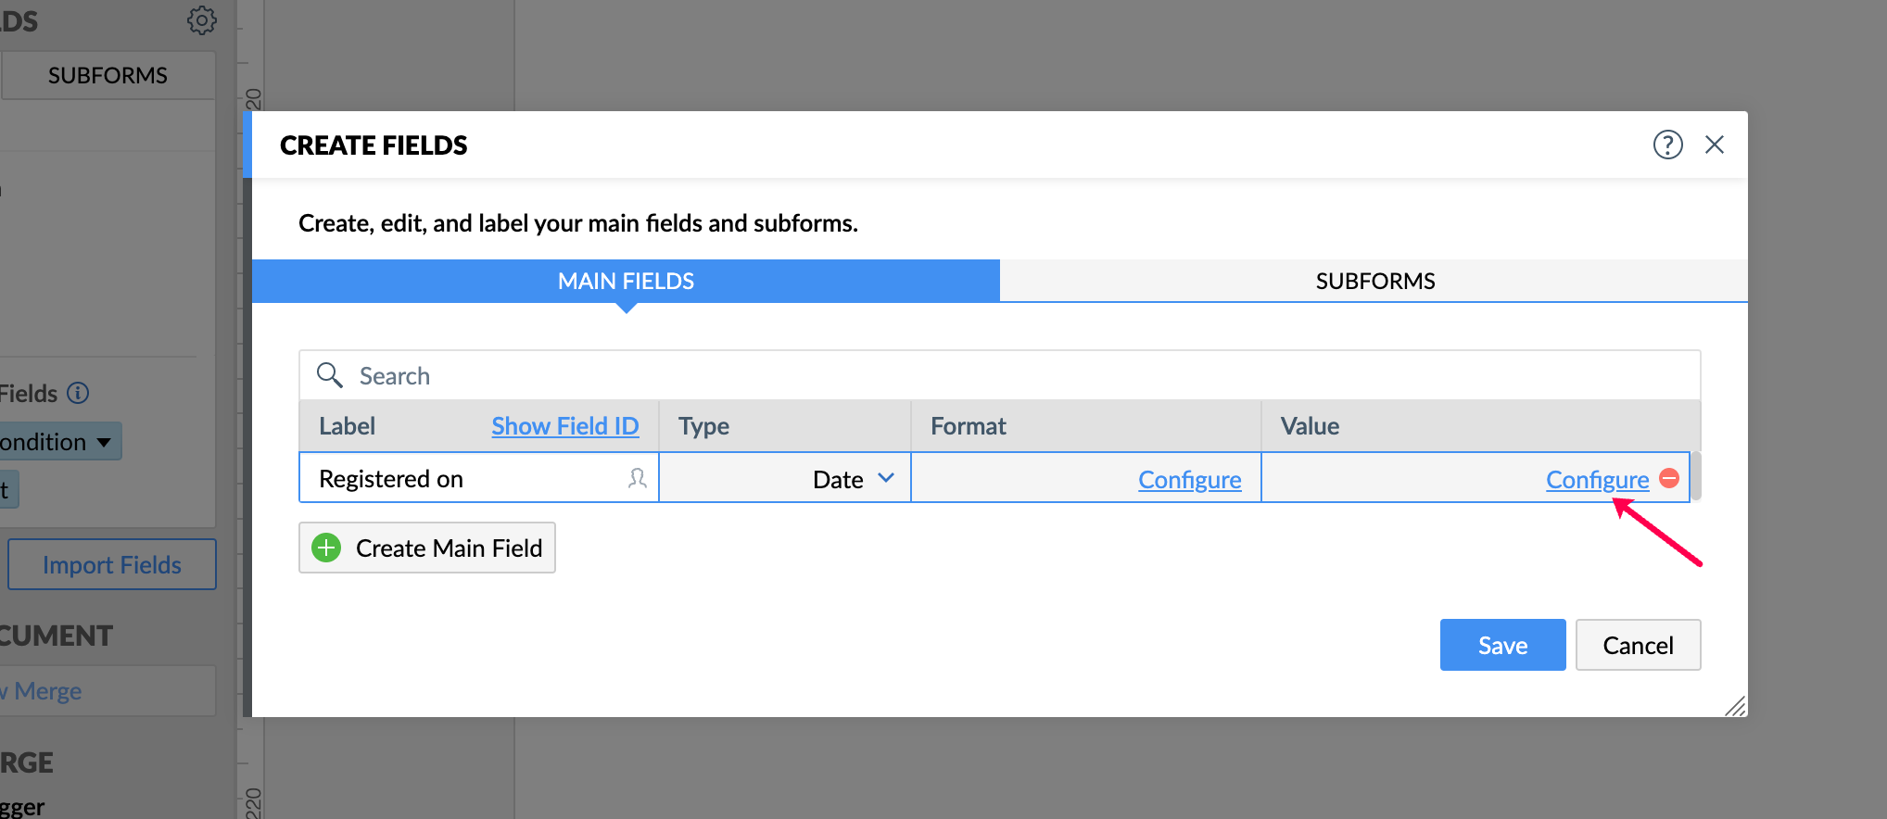Close the Create Fields dialog
The height and width of the screenshot is (819, 1887).
1714,145
